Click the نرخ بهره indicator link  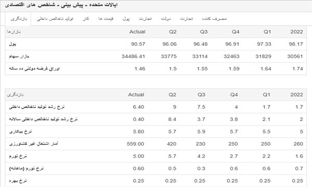[18, 181]
